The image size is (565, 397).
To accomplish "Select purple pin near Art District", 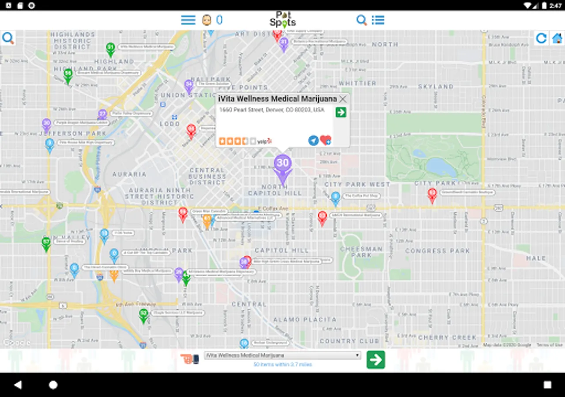I will coord(284,45).
